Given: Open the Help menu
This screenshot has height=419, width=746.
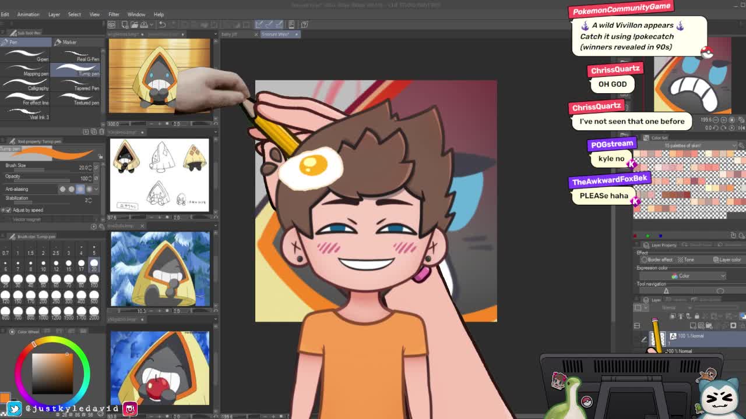Looking at the screenshot, I should [159, 15].
